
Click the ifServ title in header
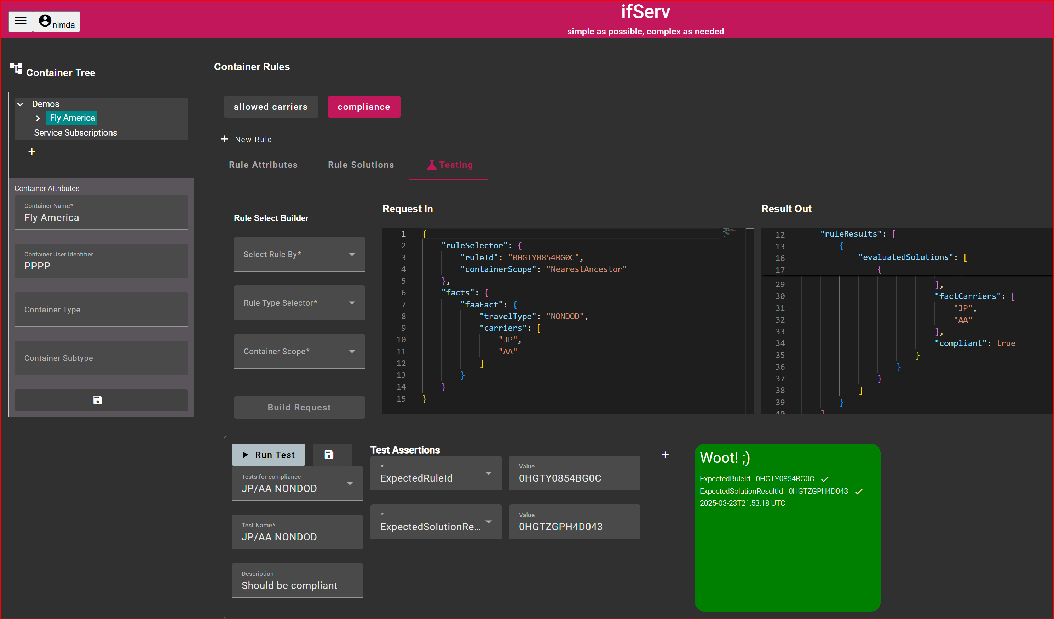click(x=645, y=12)
